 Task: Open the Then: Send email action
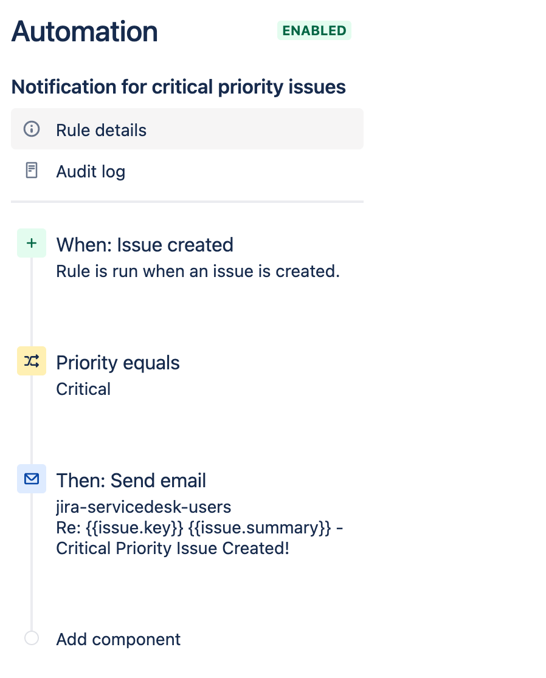pos(131,480)
